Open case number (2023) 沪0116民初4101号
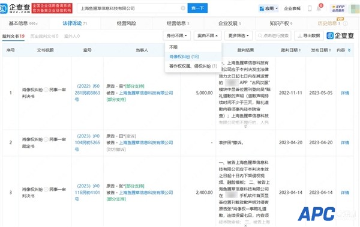The image size is (360, 227). coord(87,193)
